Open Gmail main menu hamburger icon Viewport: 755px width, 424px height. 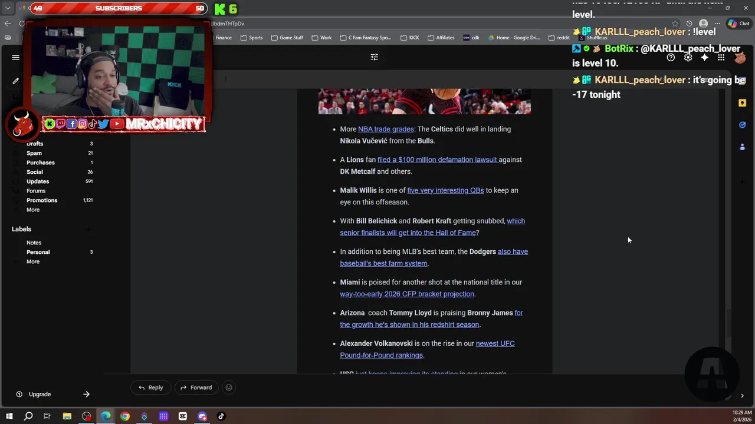pyautogui.click(x=16, y=57)
